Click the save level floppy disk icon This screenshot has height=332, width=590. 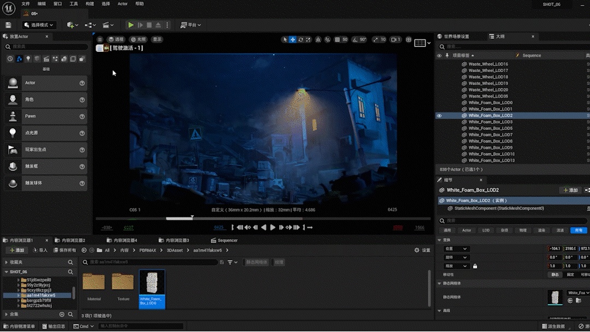[8, 25]
